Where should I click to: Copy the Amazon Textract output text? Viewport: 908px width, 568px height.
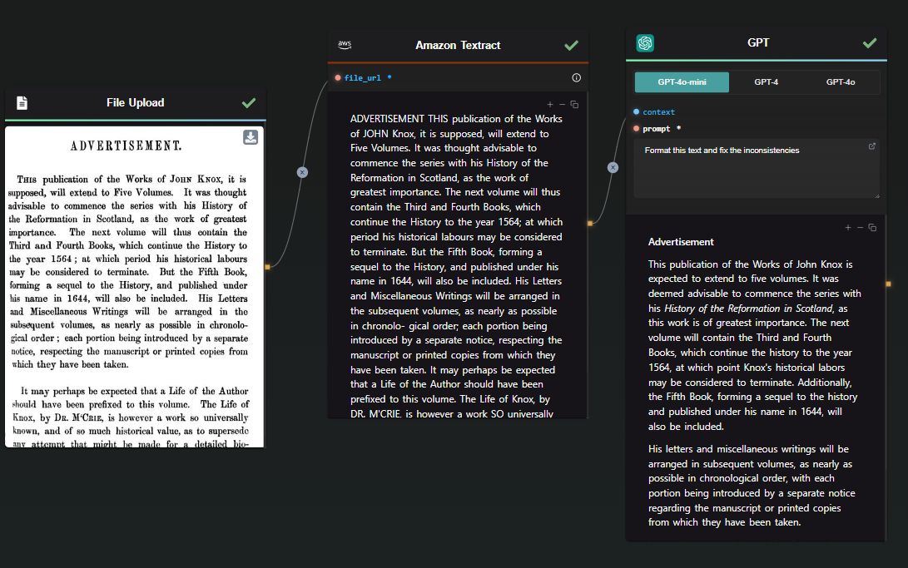pos(574,105)
